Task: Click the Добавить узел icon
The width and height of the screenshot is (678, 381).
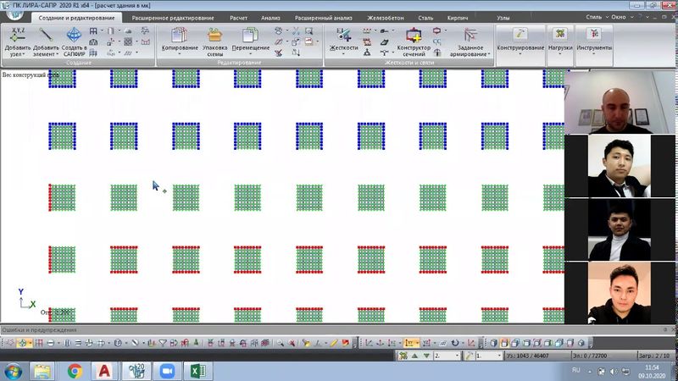Action: click(17, 36)
